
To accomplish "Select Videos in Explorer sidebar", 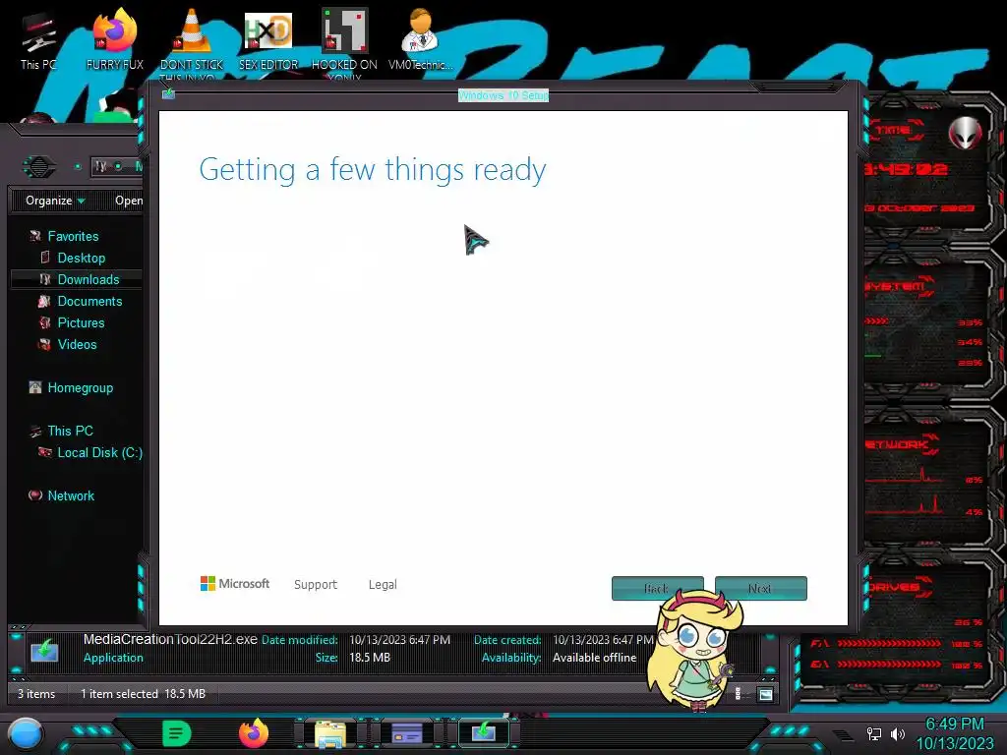I will (77, 344).
